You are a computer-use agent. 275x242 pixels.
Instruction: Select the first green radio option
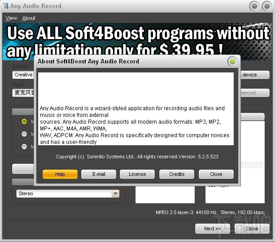pyautogui.click(x=24, y=121)
